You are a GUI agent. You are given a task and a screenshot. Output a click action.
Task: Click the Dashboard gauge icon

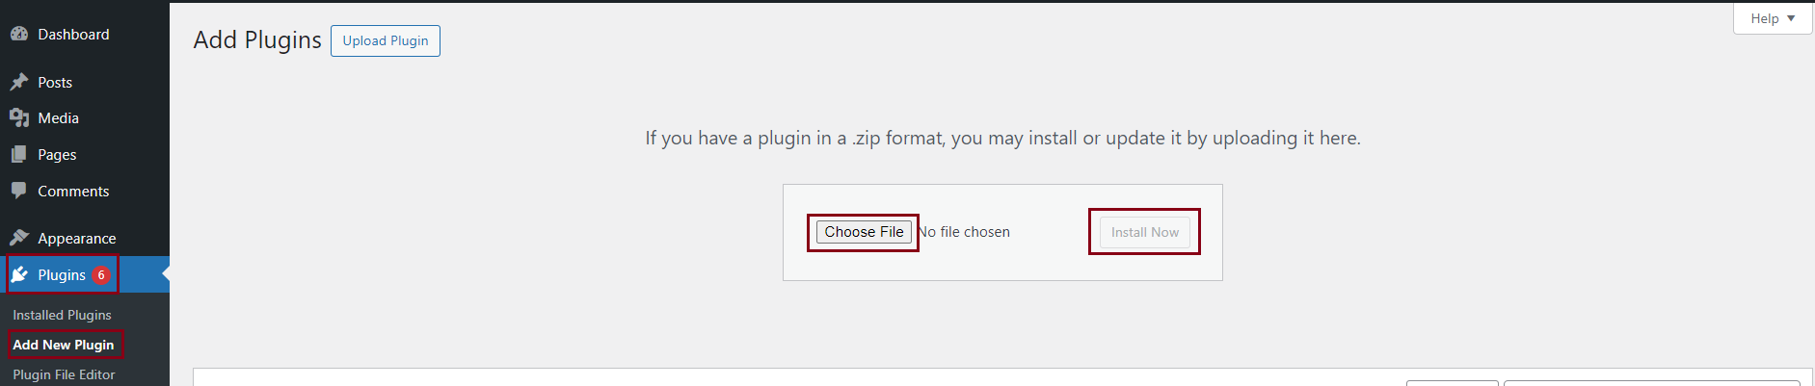coord(19,34)
